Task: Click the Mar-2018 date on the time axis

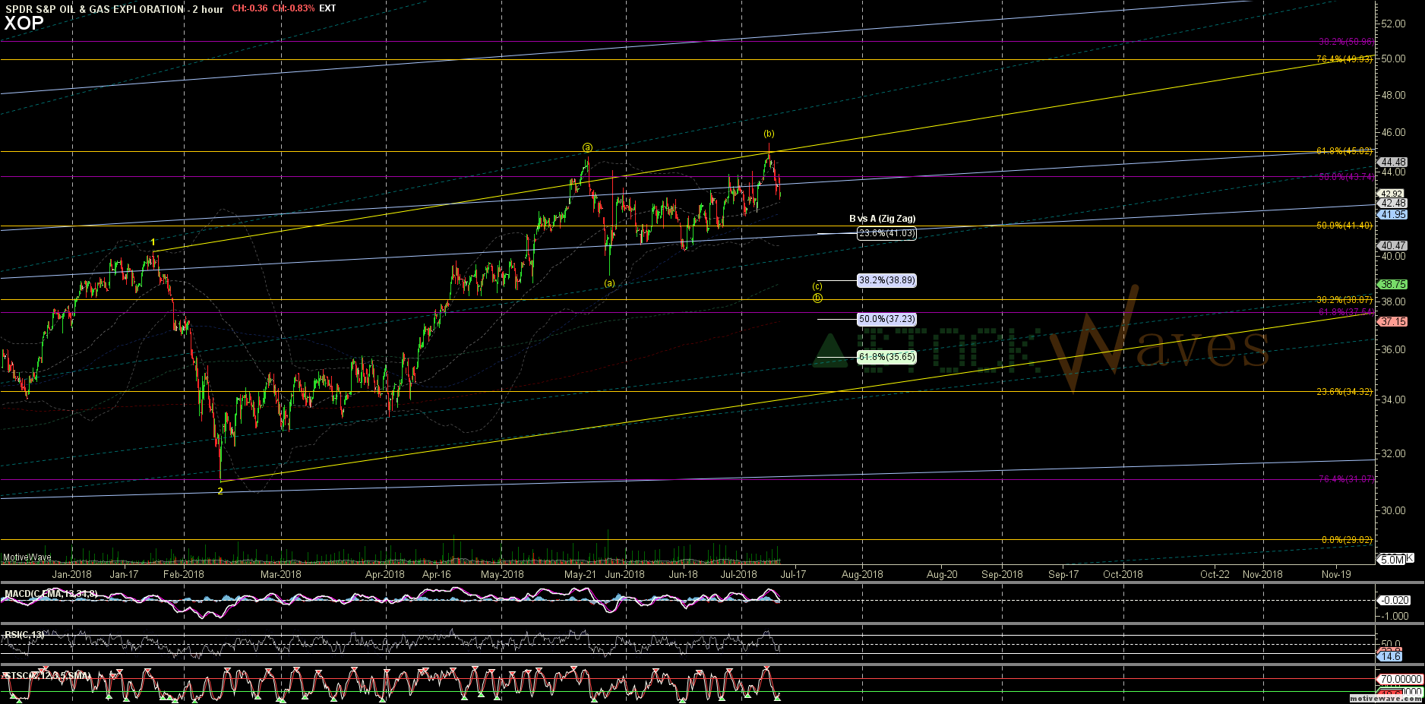Action: 280,574
